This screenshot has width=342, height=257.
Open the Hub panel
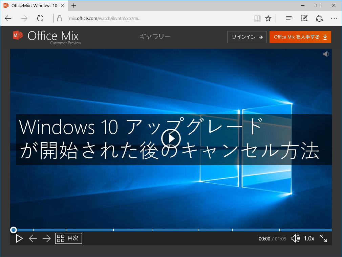click(x=289, y=18)
